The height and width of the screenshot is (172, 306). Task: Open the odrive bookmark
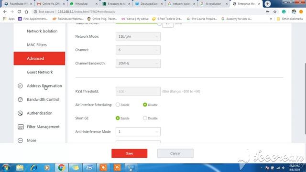(135, 19)
